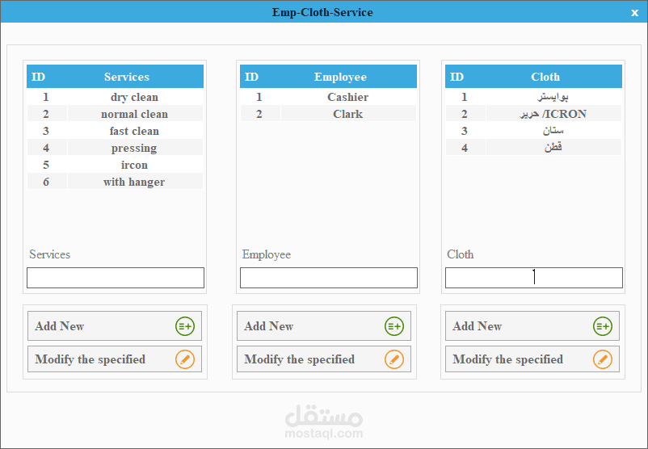648x449 pixels.
Task: Click the Cloth column header
Action: point(545,77)
